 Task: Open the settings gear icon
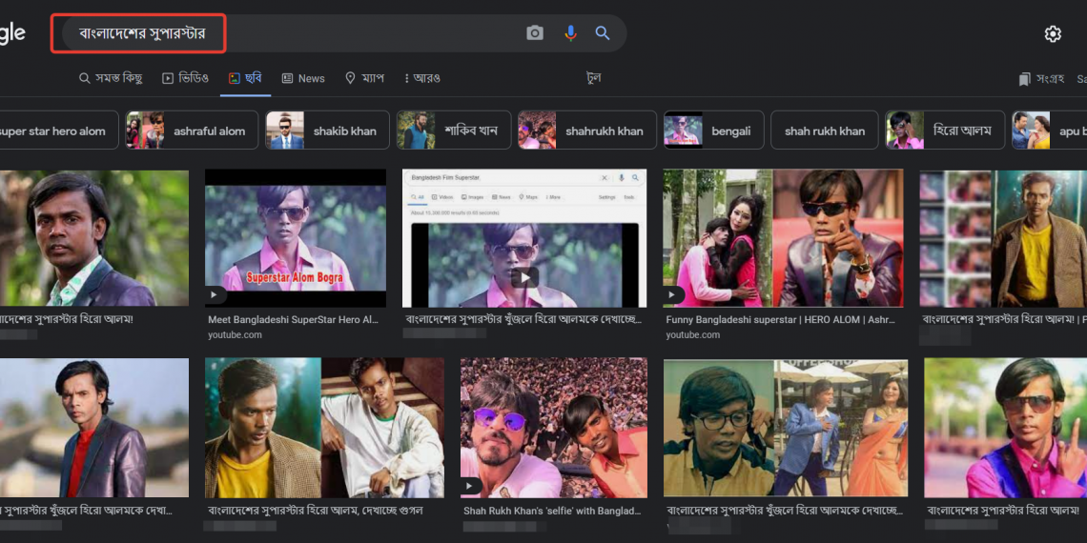1053,34
